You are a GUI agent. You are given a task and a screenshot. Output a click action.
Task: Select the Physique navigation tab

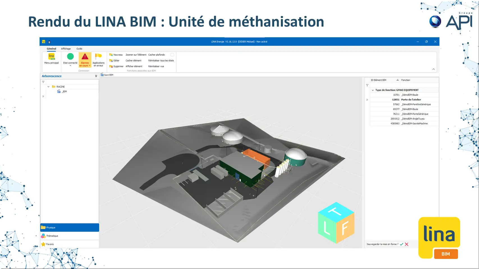70,228
